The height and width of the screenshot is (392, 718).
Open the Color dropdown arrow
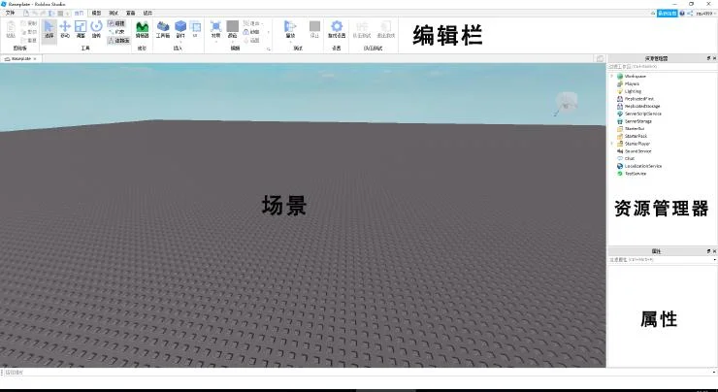tap(233, 42)
